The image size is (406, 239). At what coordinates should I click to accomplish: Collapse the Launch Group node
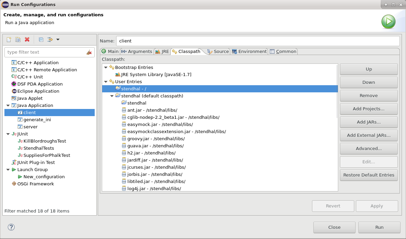click(x=8, y=169)
